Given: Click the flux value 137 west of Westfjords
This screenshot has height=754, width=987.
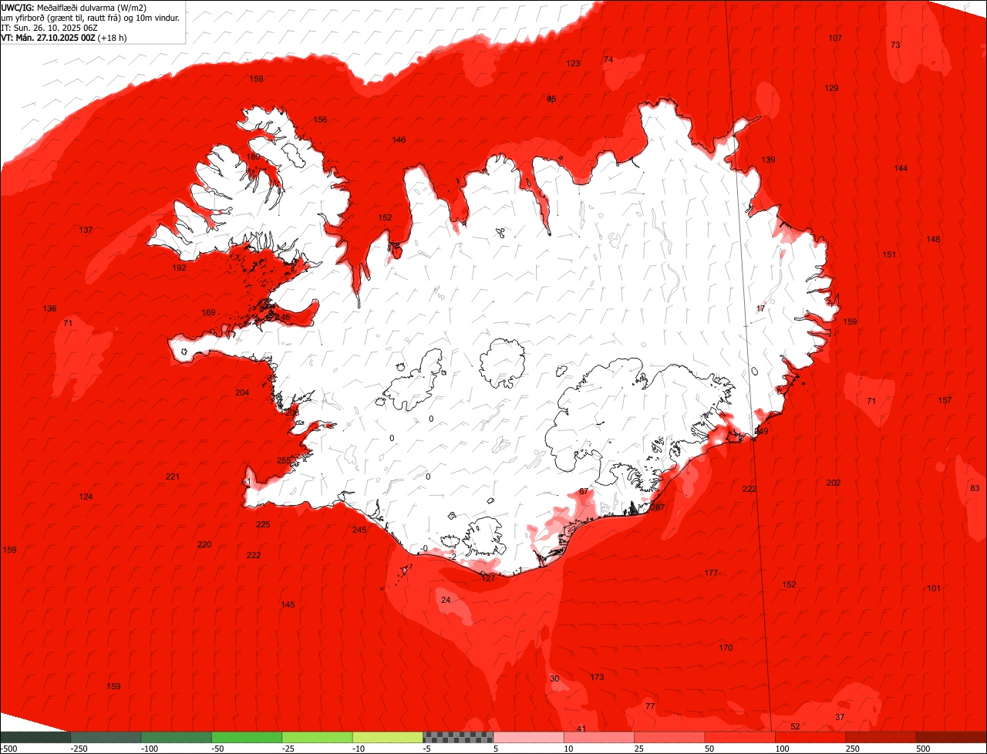Looking at the screenshot, I should (x=86, y=230).
